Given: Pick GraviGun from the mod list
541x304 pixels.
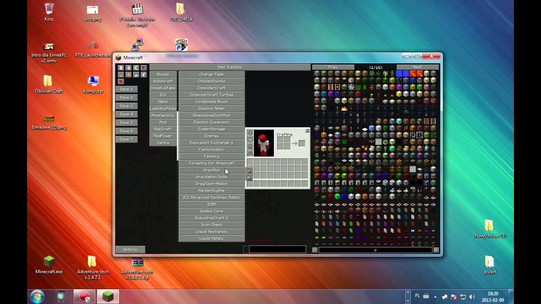Looking at the screenshot, I should pyautogui.click(x=212, y=170).
